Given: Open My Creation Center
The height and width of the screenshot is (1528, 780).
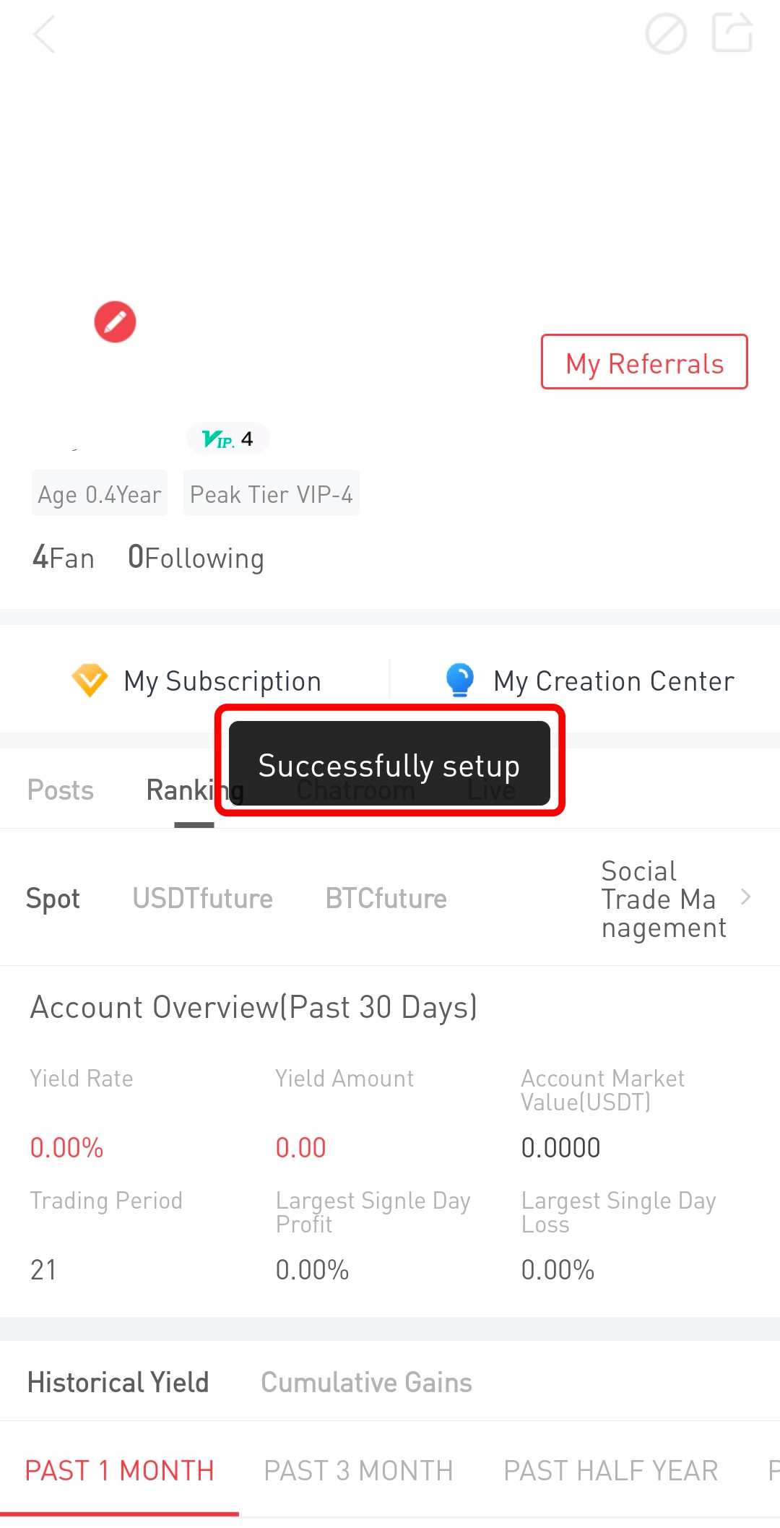Looking at the screenshot, I should (x=613, y=681).
